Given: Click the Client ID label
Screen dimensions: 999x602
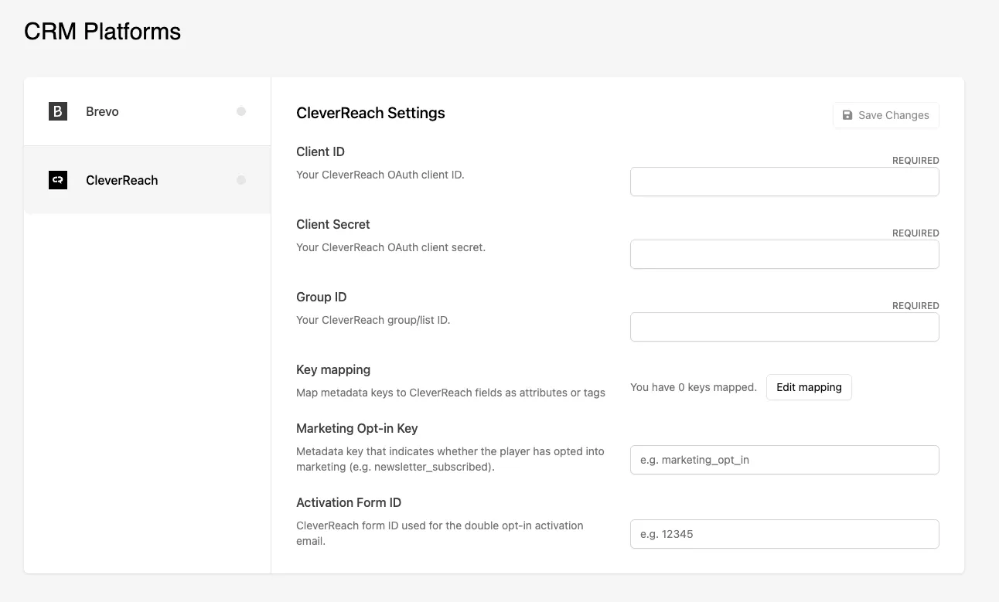Looking at the screenshot, I should point(320,151).
